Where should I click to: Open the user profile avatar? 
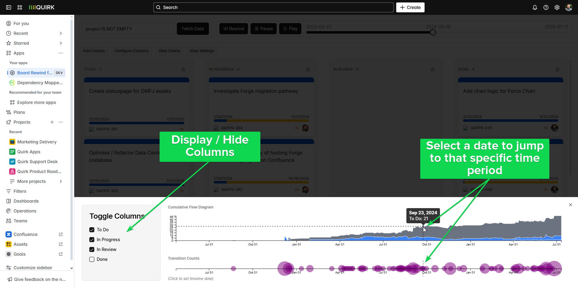pos(569,7)
